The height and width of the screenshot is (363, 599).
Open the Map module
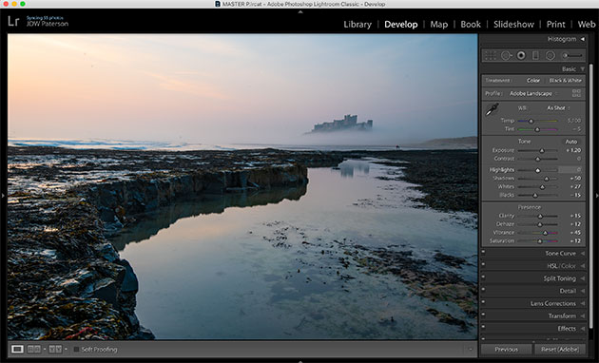point(439,25)
